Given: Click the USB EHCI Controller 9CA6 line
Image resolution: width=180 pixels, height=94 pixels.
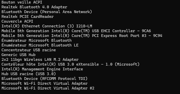Looking at the screenshot, I should point(76,31).
